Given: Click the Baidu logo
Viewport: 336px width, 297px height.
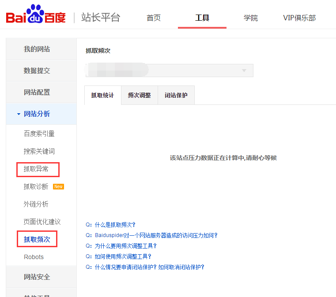Looking at the screenshot, I should tap(35, 16).
